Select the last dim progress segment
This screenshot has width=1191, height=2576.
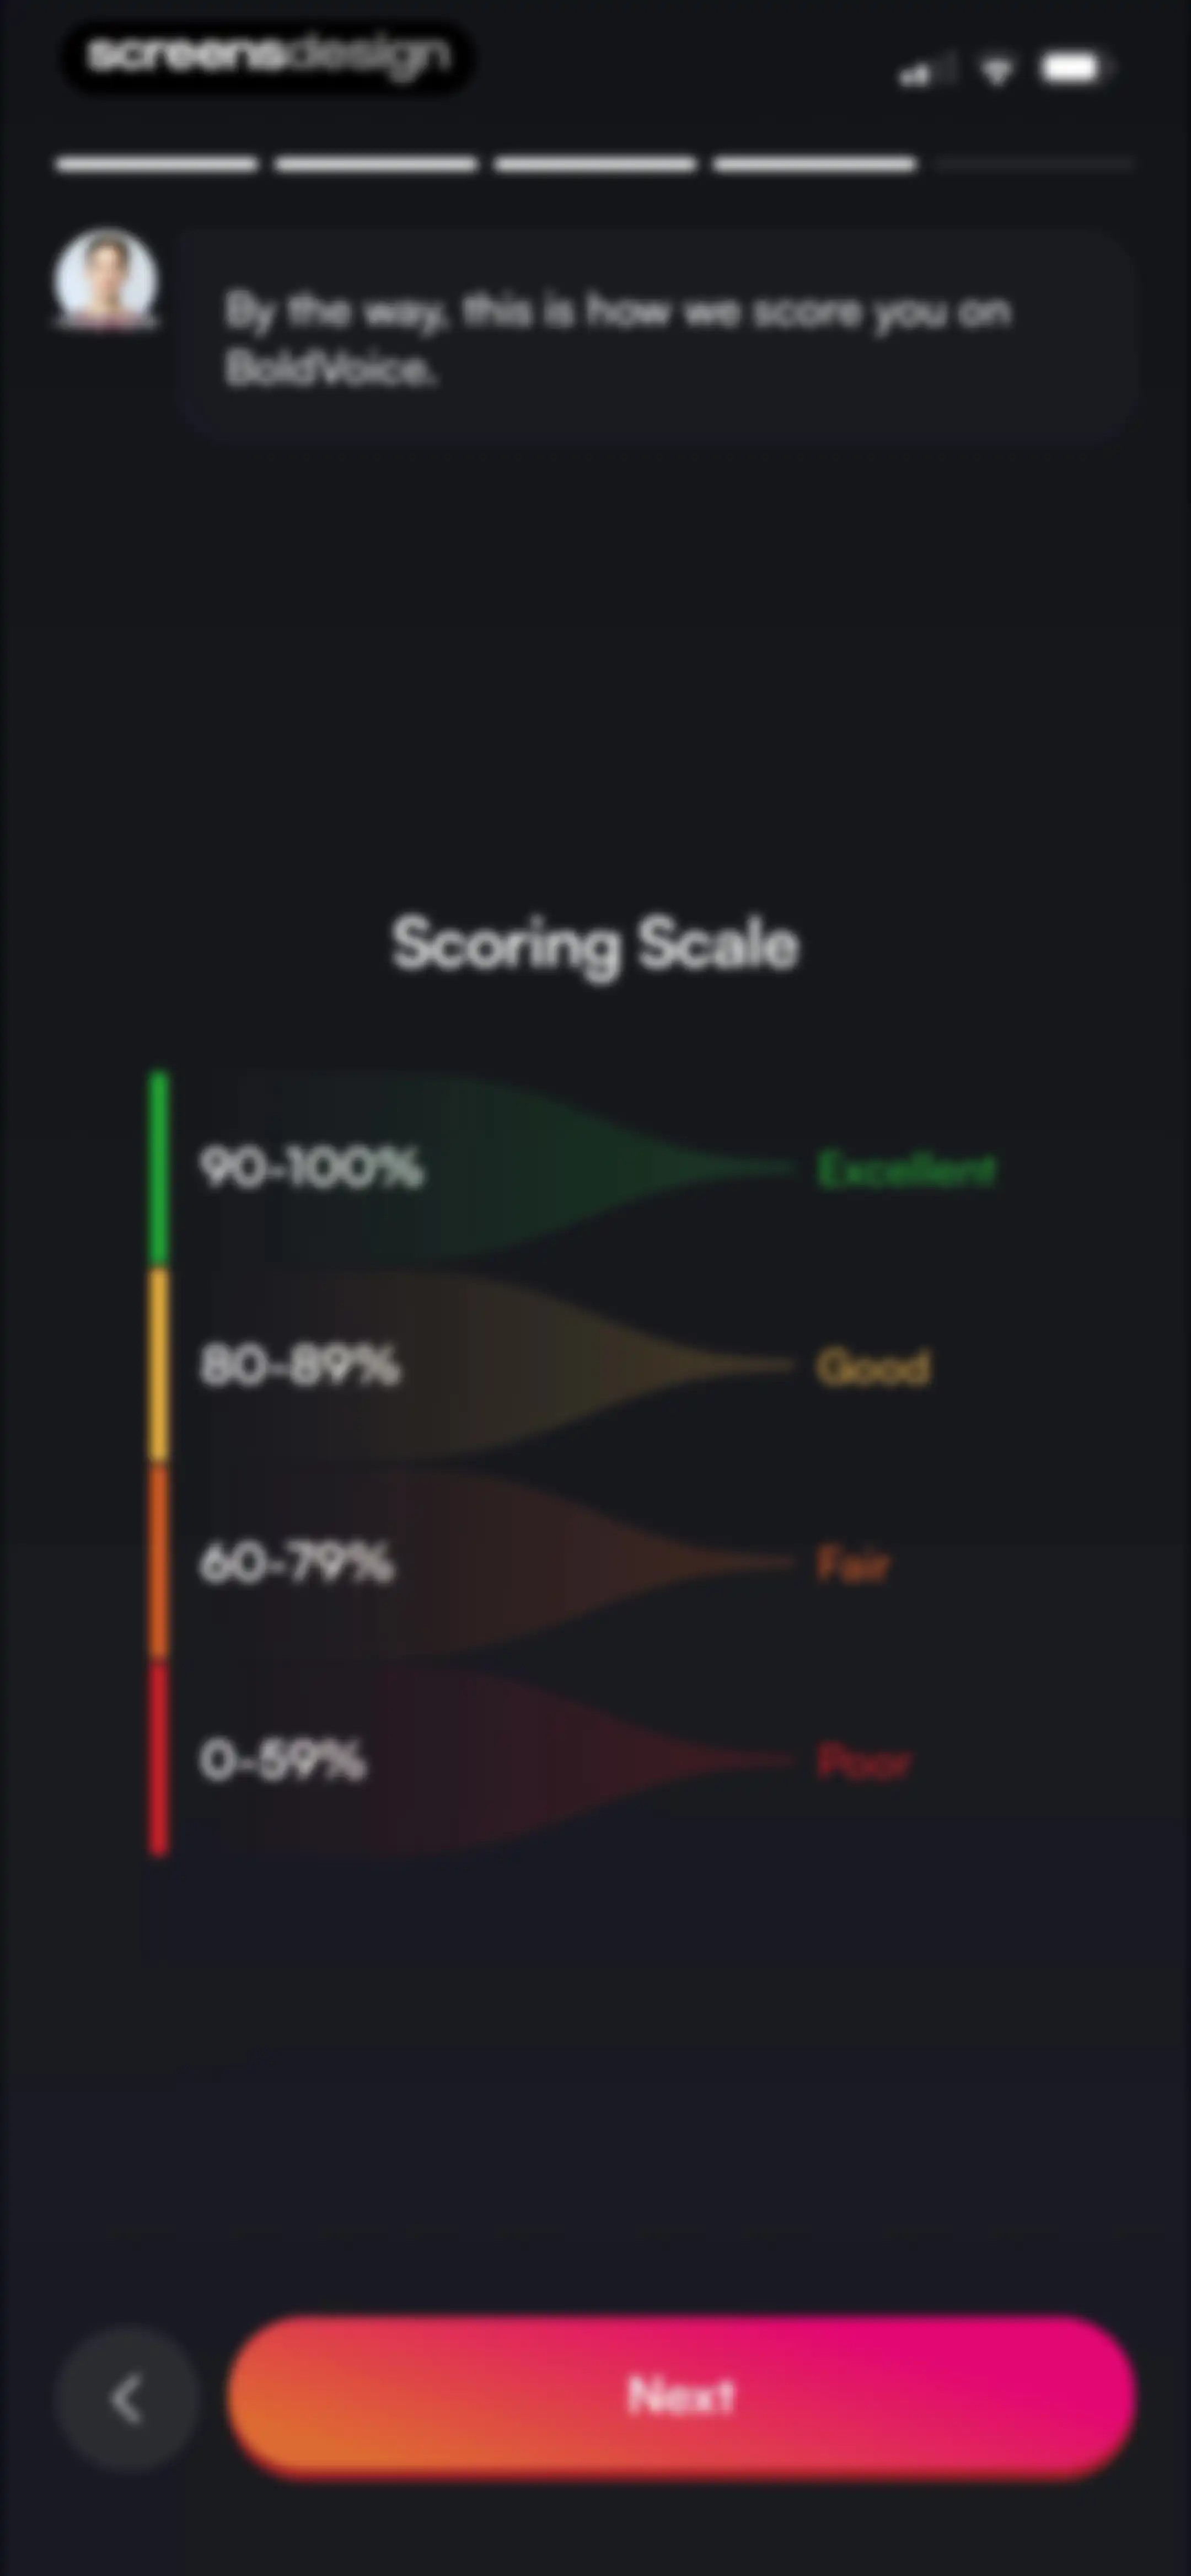coord(1035,164)
